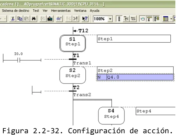
Task: Click the Cut scissors icon
Action: (x=13, y=19)
